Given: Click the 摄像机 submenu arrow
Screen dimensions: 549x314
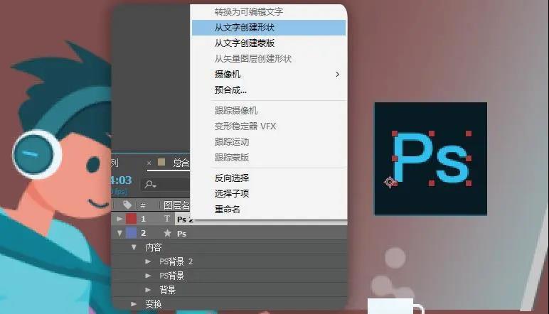Looking at the screenshot, I should tap(337, 74).
